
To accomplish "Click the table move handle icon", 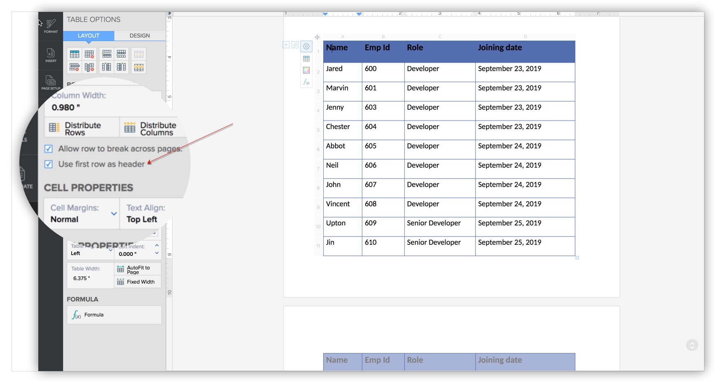I will coord(317,37).
